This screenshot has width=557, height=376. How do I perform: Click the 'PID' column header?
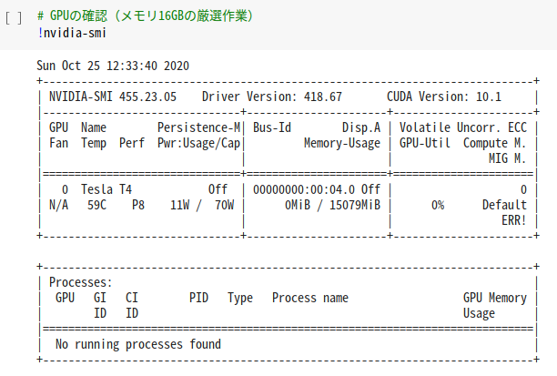pyautogui.click(x=199, y=298)
